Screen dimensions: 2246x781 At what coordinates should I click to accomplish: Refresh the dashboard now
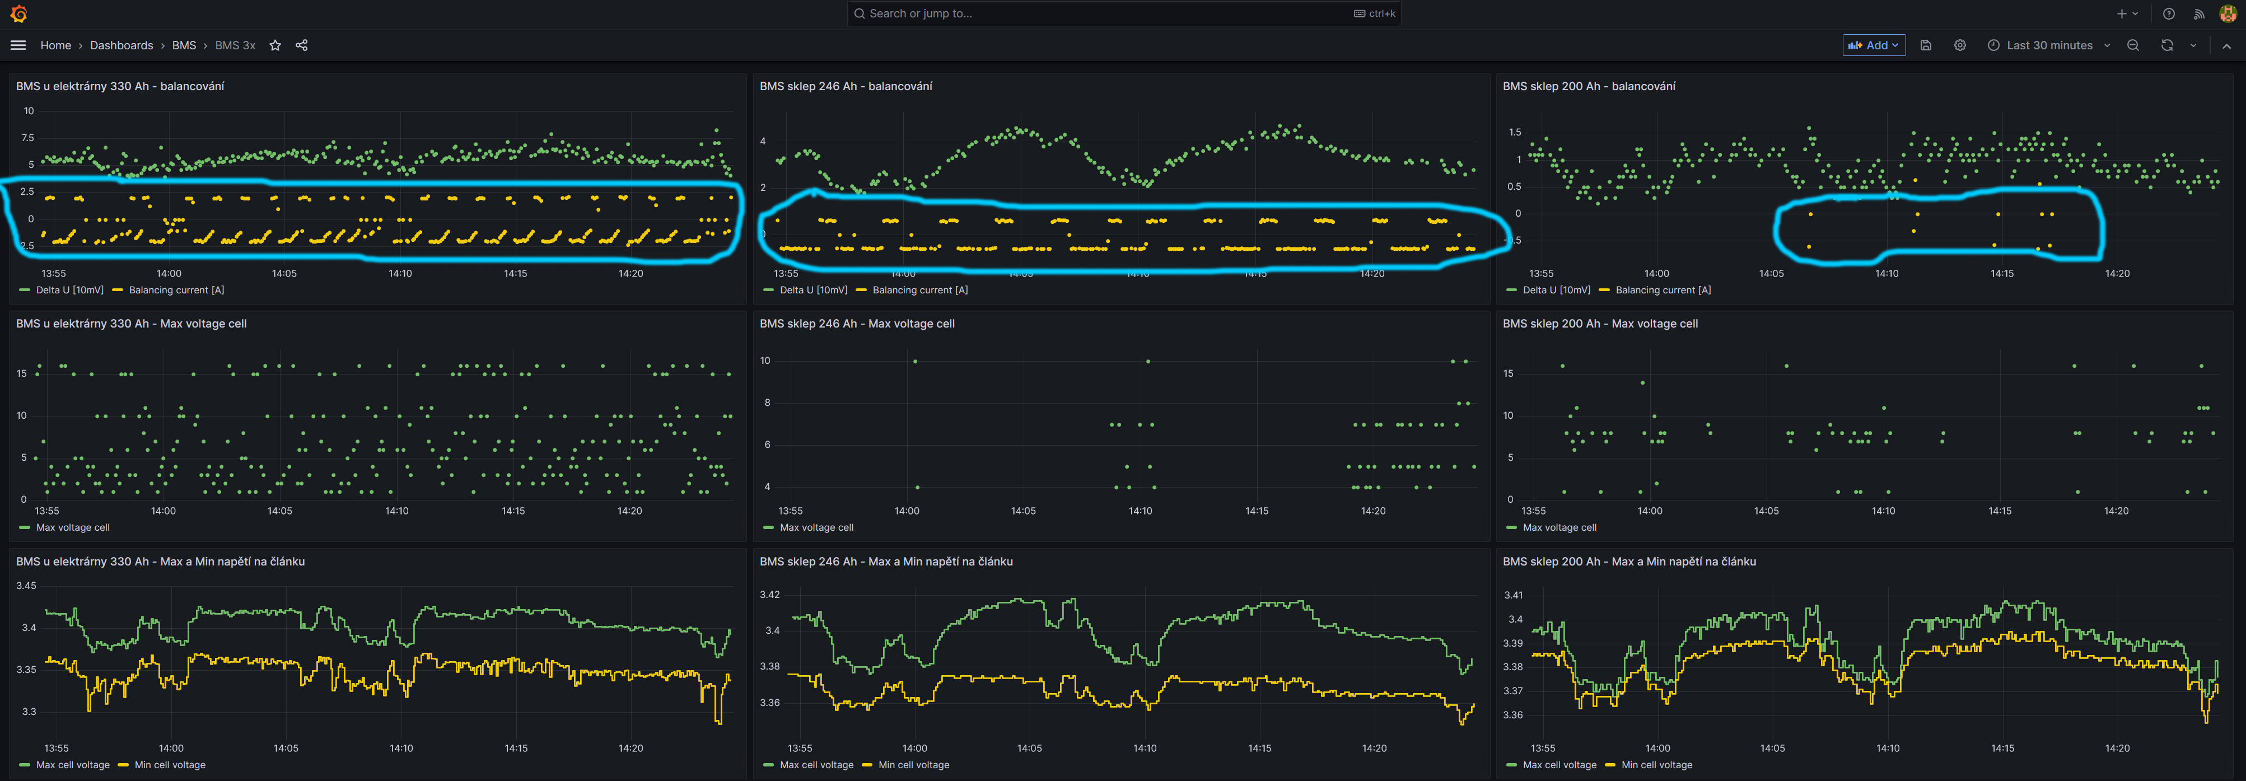pyautogui.click(x=2166, y=45)
